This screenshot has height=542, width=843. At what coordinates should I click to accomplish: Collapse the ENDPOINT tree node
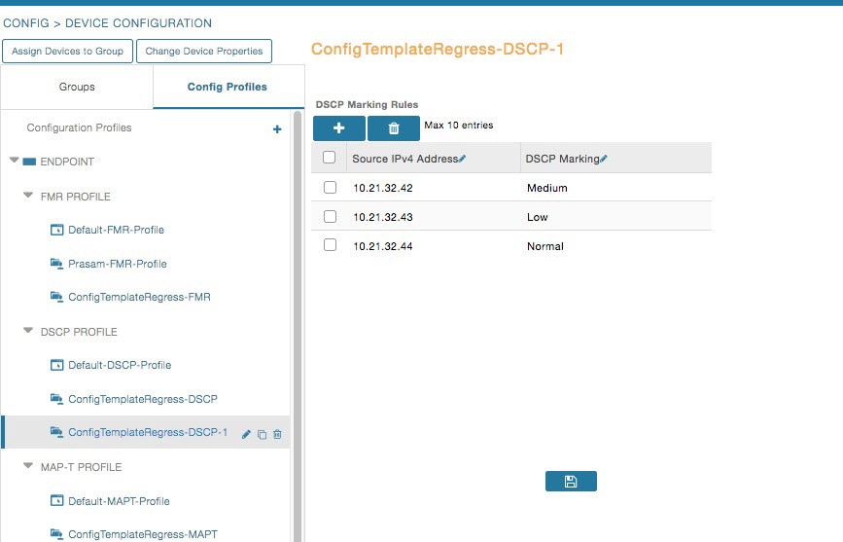[15, 161]
